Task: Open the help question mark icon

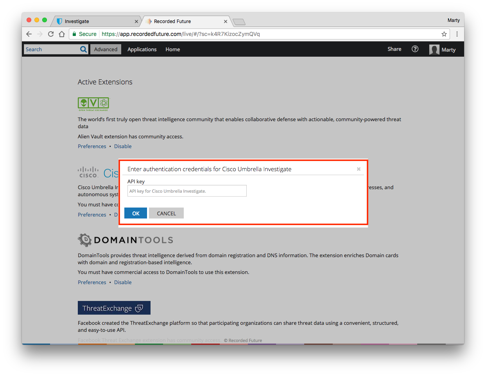Action: click(415, 49)
